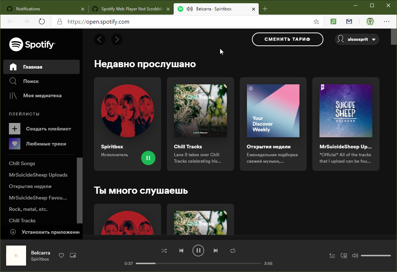This screenshot has width=397, height=272.
Task: Click the Spiritbox artist name in player bar
Action: [x=40, y=259]
